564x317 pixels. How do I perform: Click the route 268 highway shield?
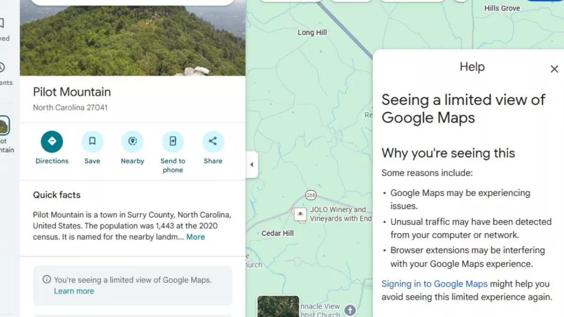pos(310,195)
